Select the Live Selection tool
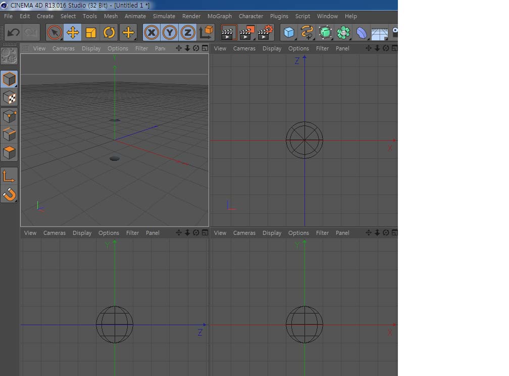 coord(55,32)
